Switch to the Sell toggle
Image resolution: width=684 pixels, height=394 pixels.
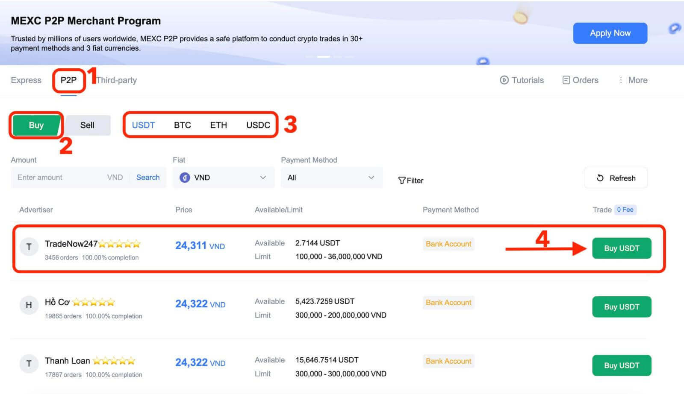[87, 125]
